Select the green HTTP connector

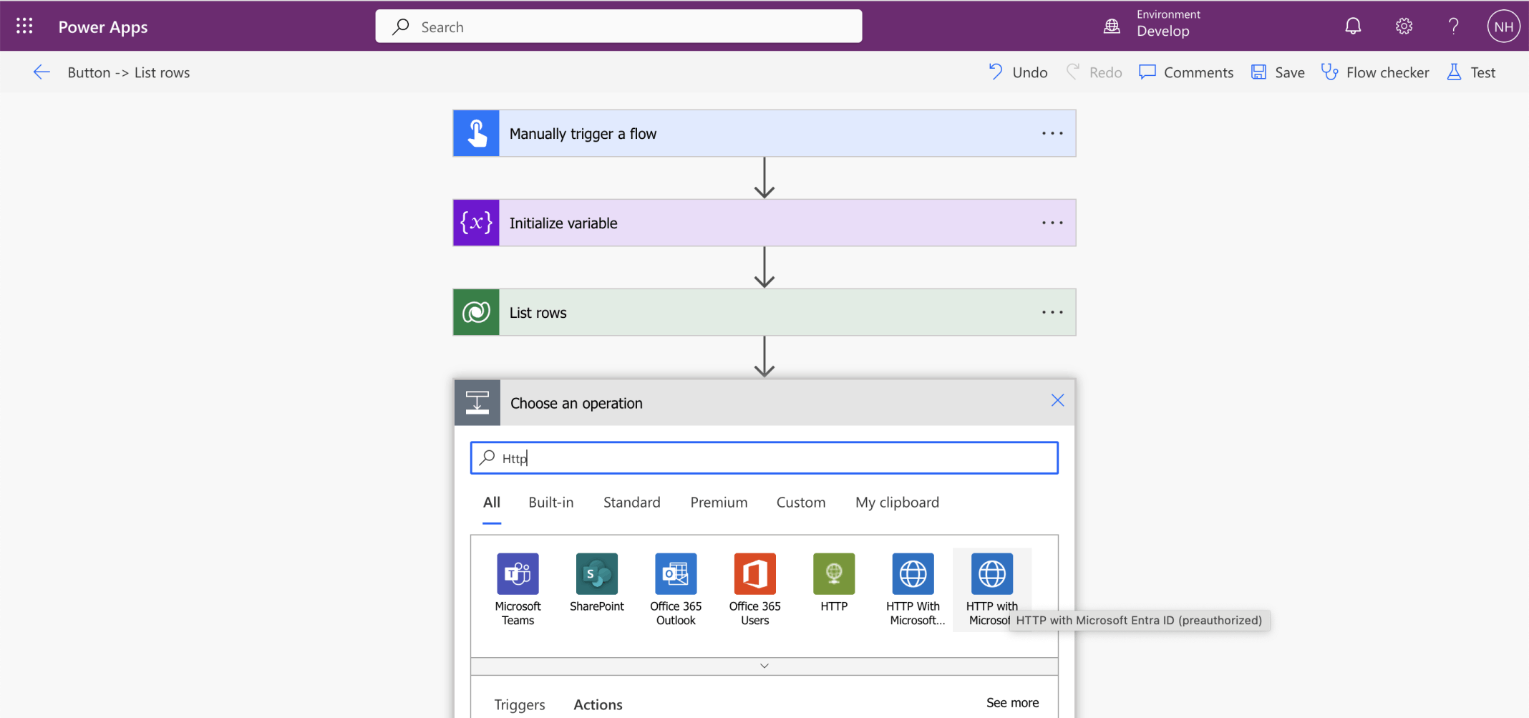coord(834,583)
